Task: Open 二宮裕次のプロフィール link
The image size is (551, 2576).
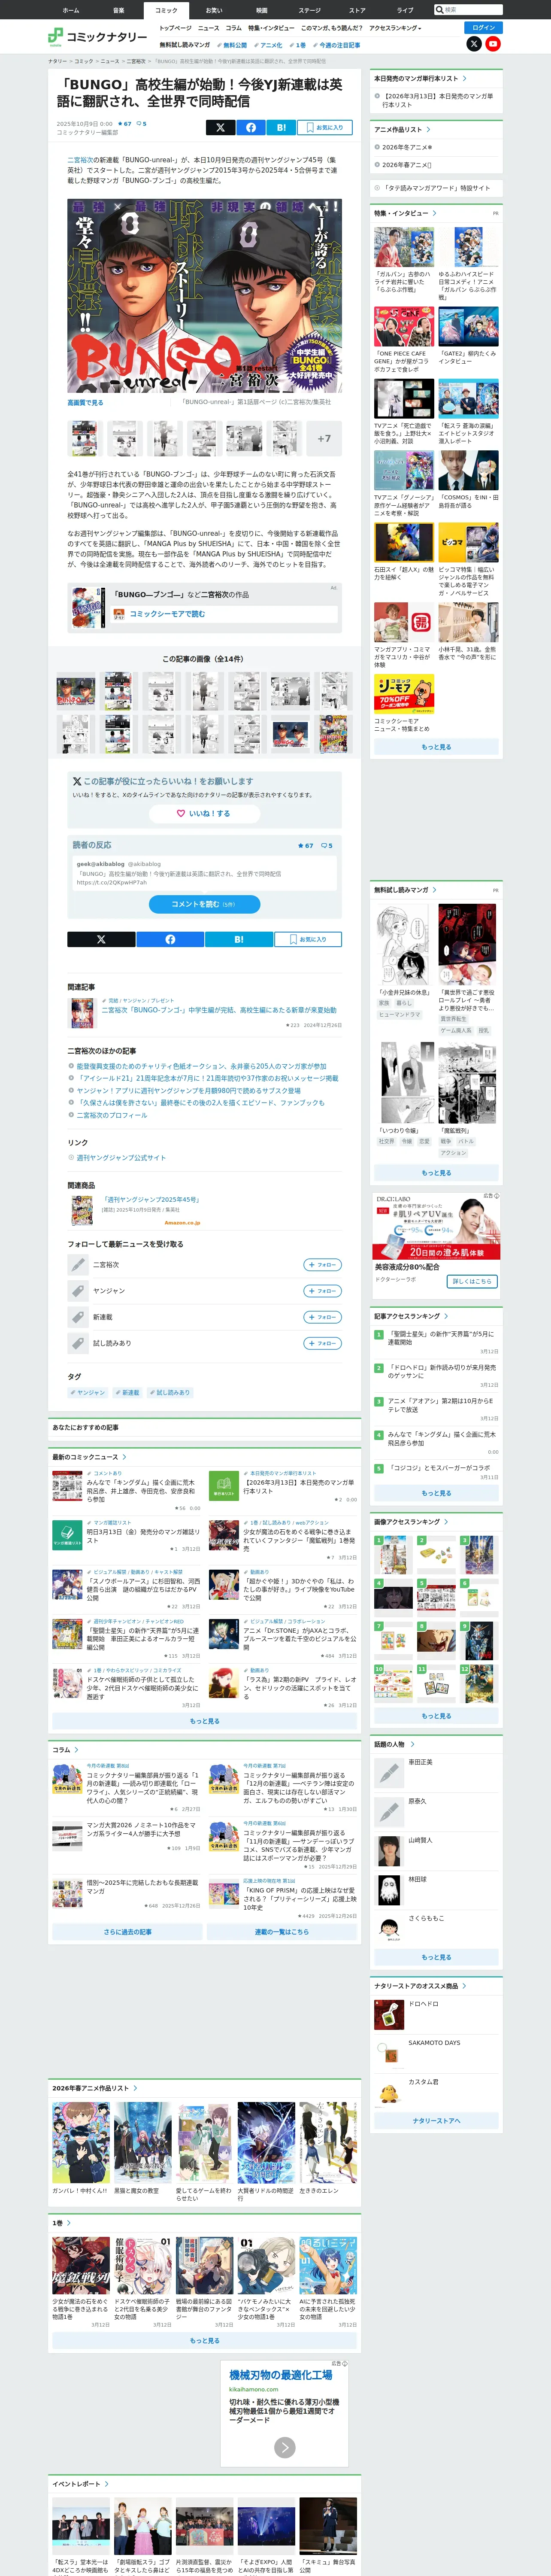Action: pyautogui.click(x=112, y=1115)
